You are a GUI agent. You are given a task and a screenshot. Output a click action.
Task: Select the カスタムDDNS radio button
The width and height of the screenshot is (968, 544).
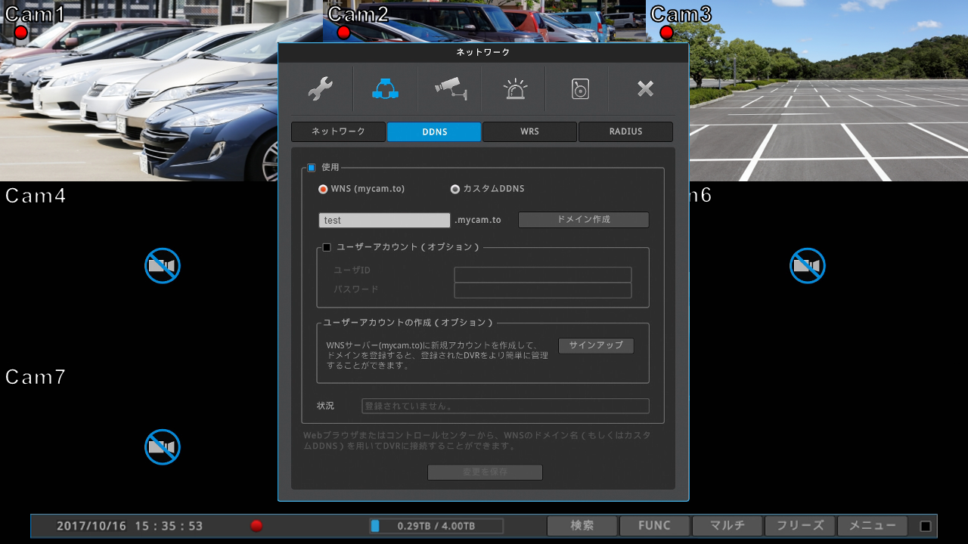(455, 189)
